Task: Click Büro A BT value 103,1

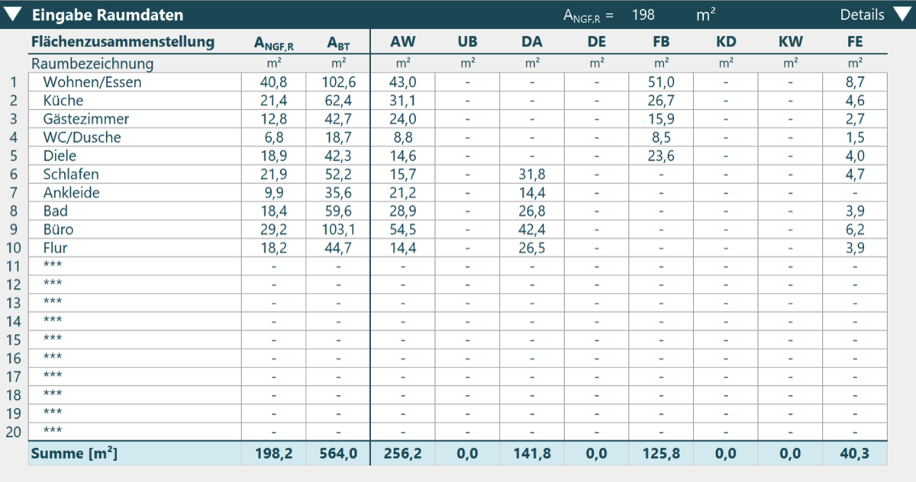Action: pyautogui.click(x=338, y=229)
